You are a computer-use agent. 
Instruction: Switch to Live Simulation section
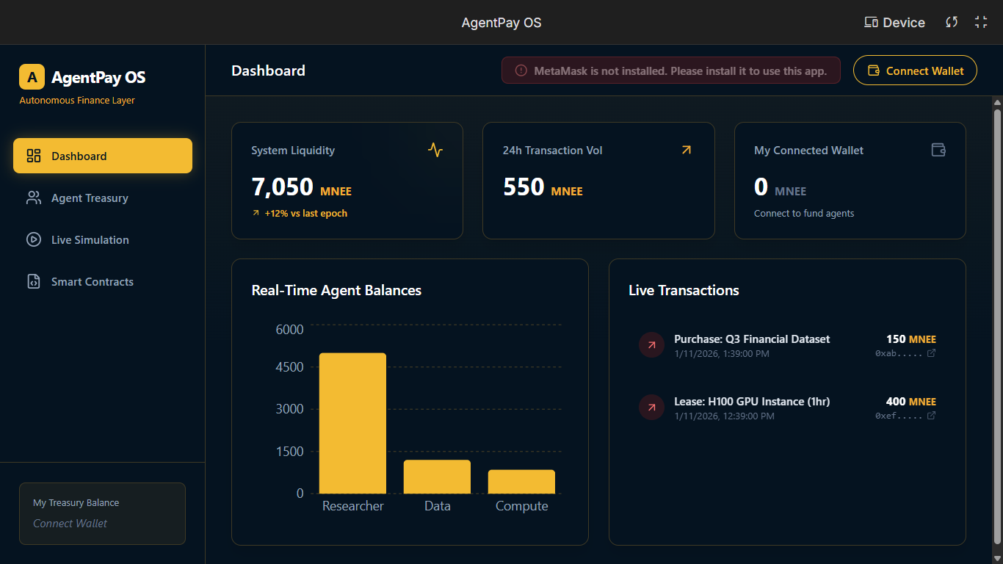click(x=103, y=239)
